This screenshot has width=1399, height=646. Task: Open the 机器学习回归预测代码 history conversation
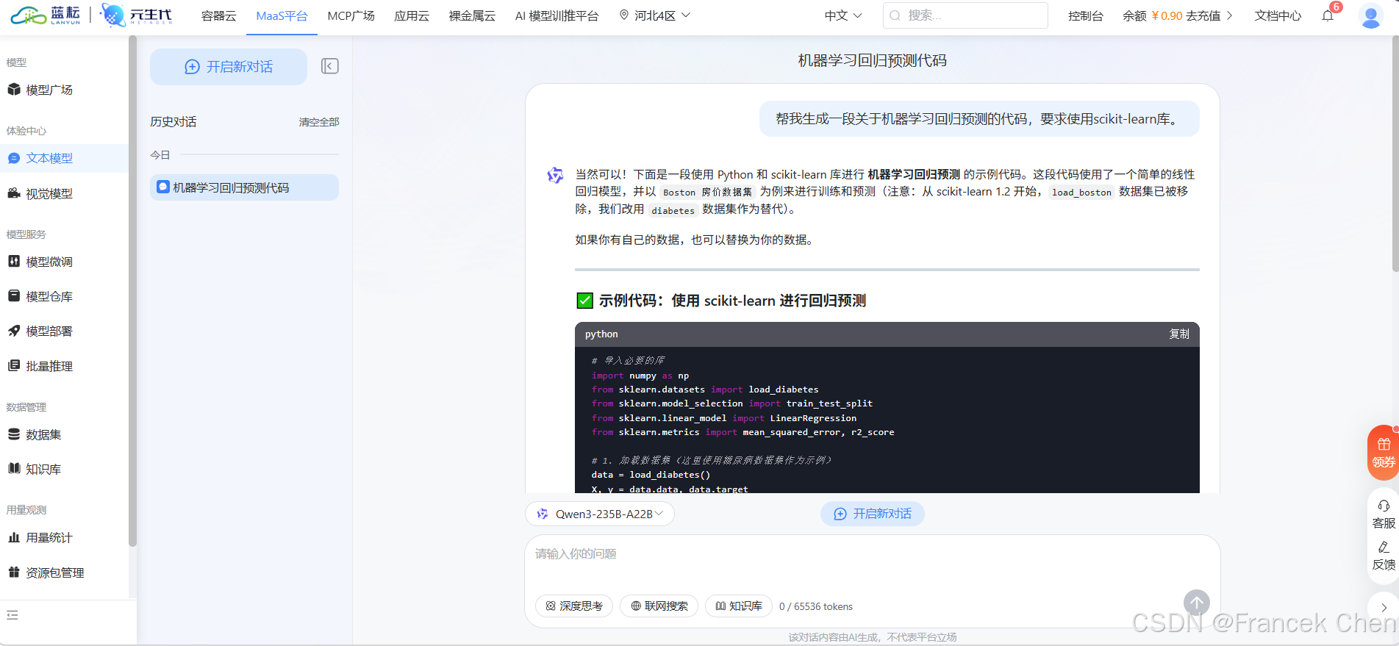point(244,187)
